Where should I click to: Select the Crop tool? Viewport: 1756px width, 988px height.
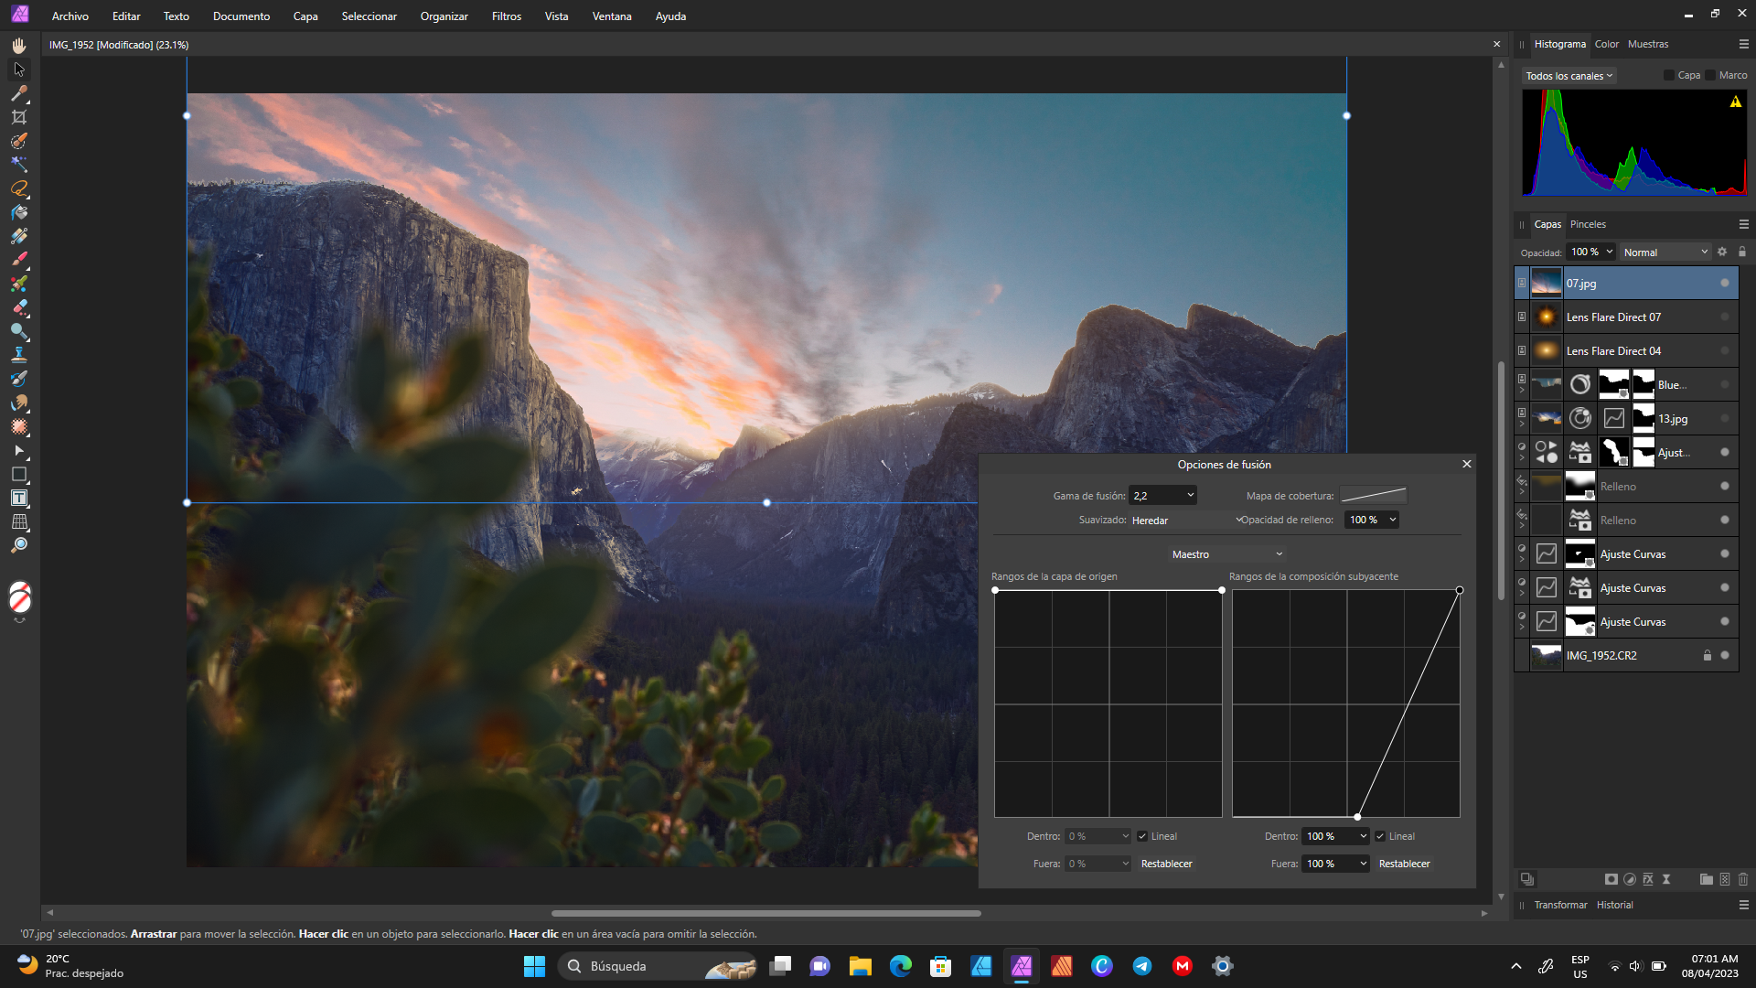[x=19, y=117]
